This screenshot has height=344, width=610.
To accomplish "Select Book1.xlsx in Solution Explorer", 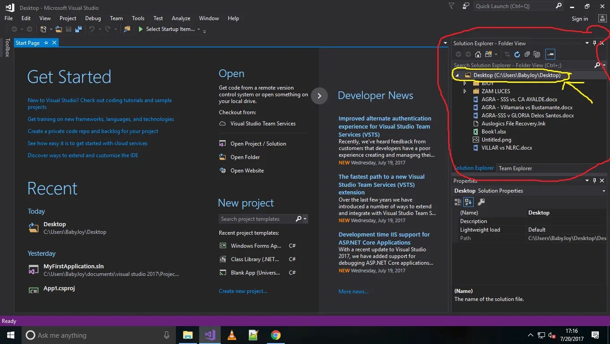I will point(493,132).
